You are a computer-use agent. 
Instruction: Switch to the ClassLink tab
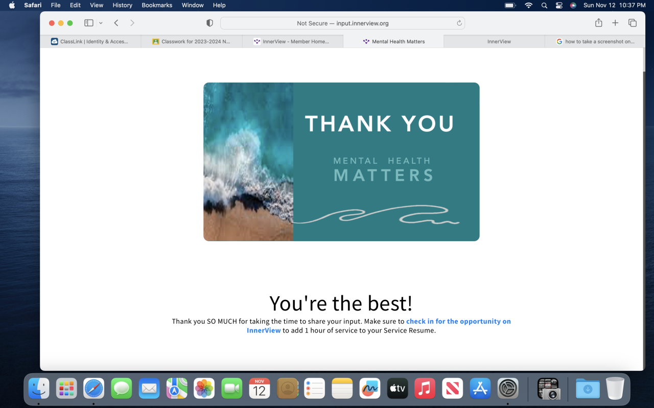[x=90, y=42]
